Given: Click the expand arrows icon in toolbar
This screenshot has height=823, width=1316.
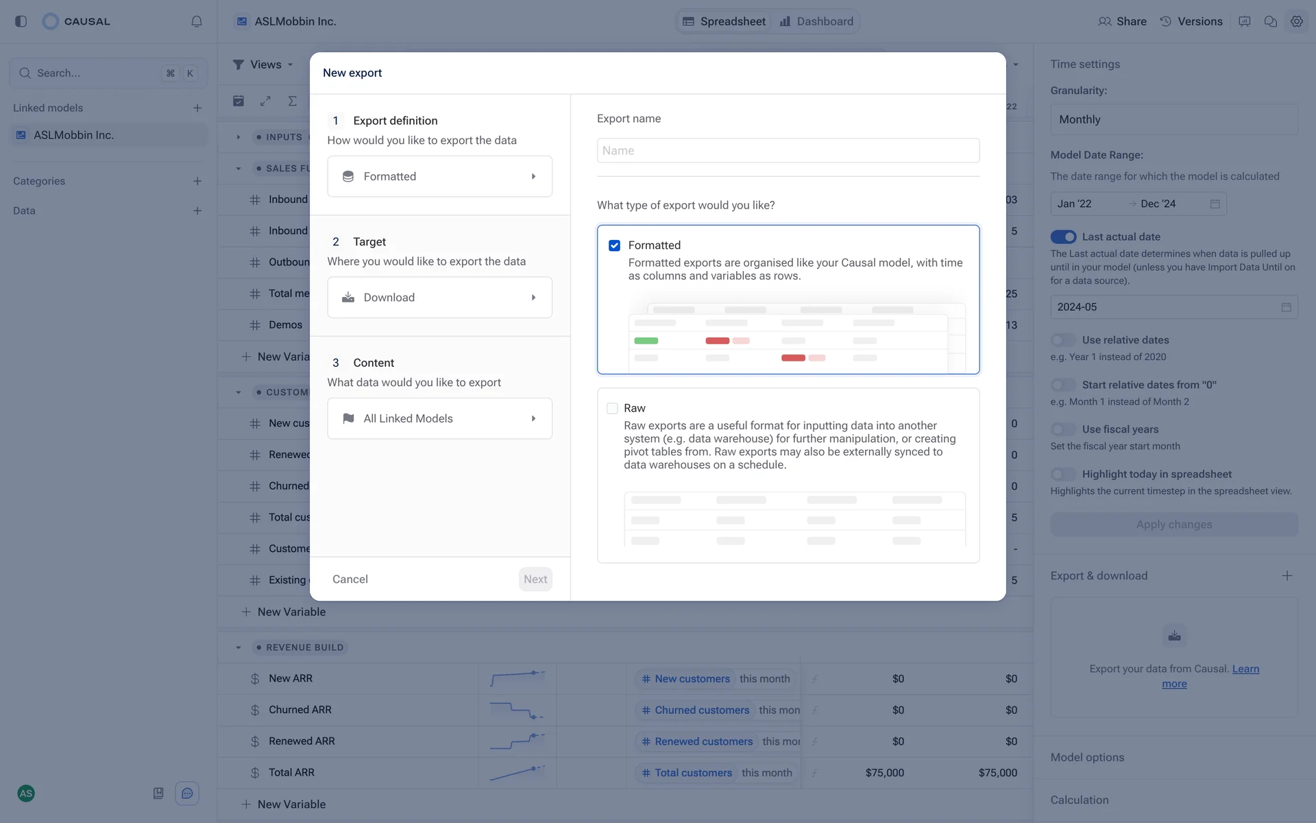Looking at the screenshot, I should 265,101.
